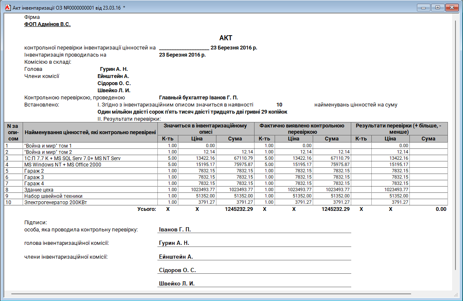Select the Гараж 3 name cell
The height and width of the screenshot is (301, 463).
tap(34, 177)
